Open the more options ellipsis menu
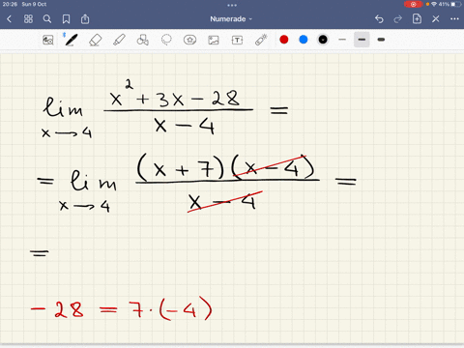 [x=454, y=19]
